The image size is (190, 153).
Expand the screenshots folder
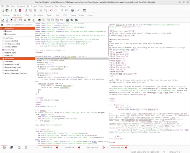click(x=3, y=34)
